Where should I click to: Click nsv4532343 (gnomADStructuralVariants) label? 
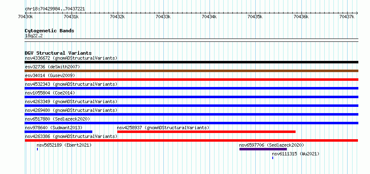click(71, 84)
